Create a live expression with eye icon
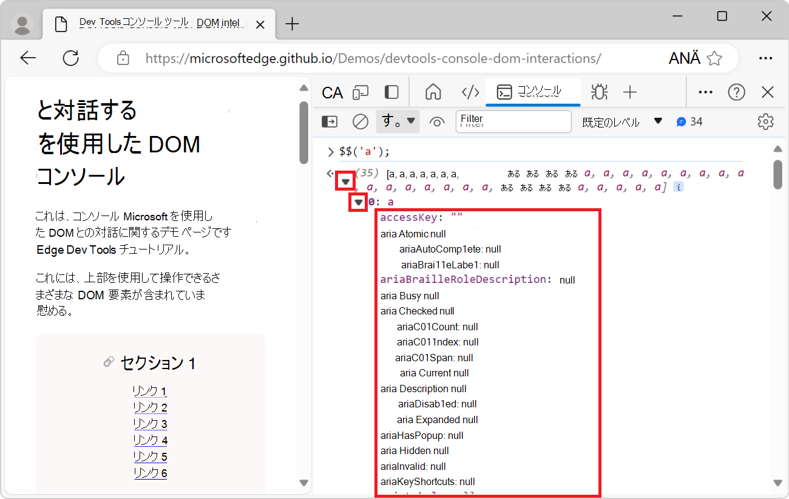This screenshot has height=499, width=789. click(437, 122)
